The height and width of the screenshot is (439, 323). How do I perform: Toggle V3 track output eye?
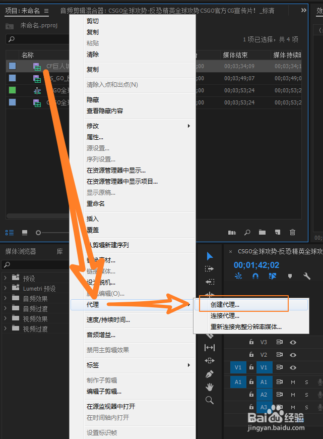[x=293, y=342]
